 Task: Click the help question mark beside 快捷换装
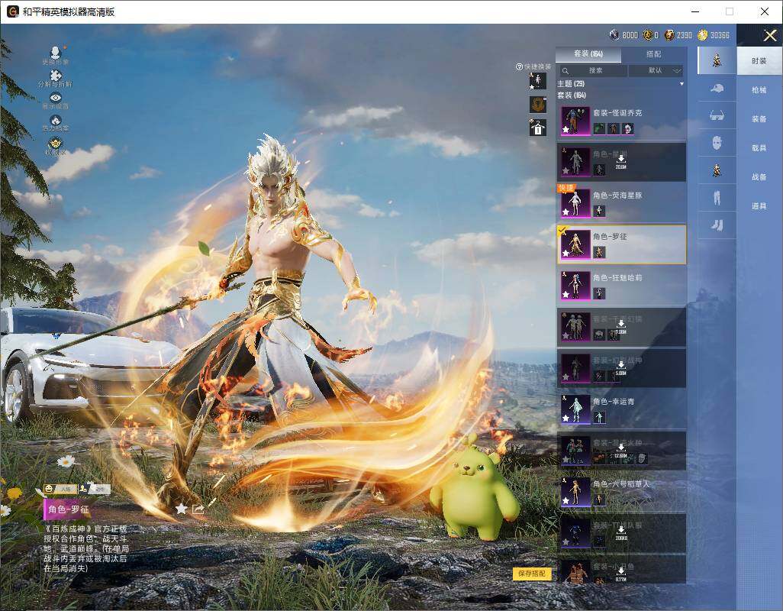coord(519,66)
